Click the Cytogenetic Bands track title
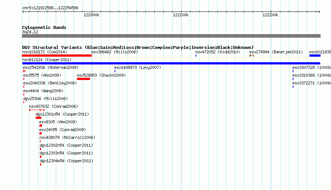 pos(44,27)
